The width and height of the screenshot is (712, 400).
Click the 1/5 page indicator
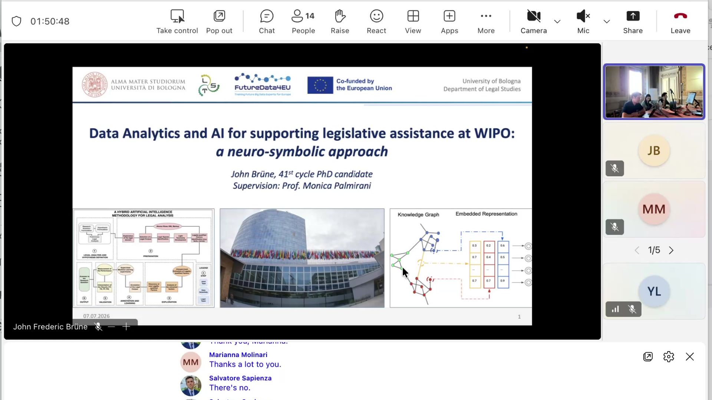[654, 250]
